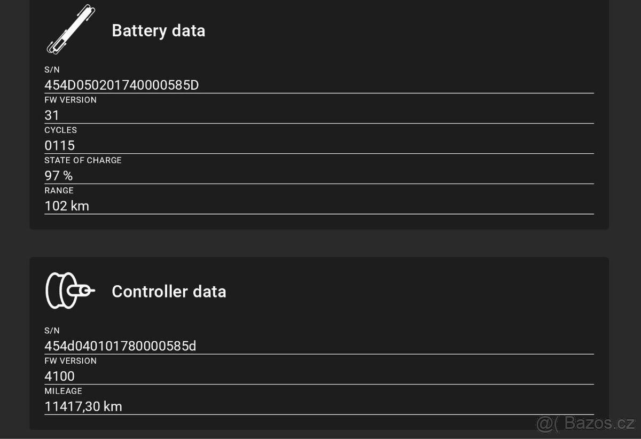Click the range value 102 km
Image resolution: width=641 pixels, height=439 pixels.
tap(67, 206)
